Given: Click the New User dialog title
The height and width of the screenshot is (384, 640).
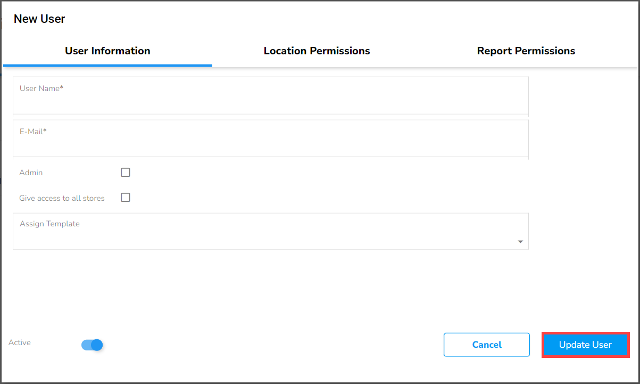Looking at the screenshot, I should (x=39, y=19).
